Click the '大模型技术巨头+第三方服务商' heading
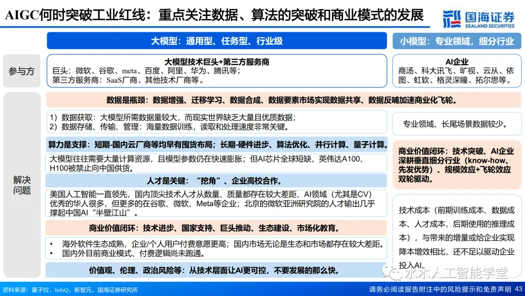525x296 pixels. pyautogui.click(x=217, y=62)
